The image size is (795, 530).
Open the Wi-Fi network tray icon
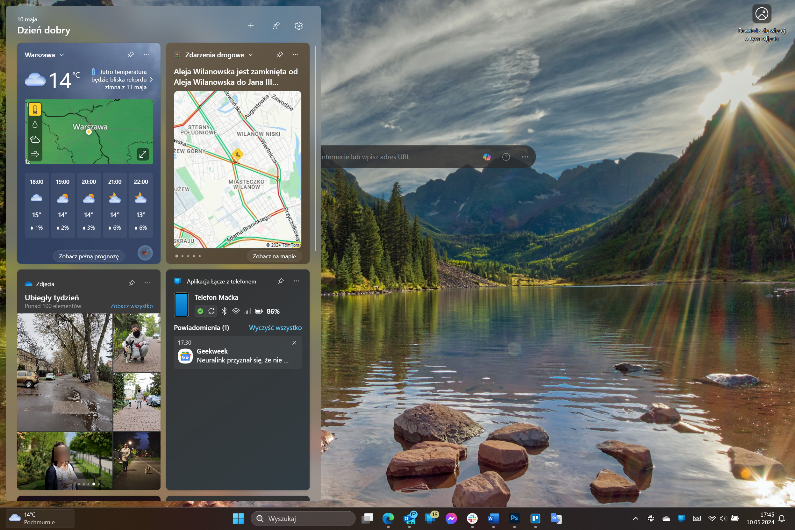point(712,519)
